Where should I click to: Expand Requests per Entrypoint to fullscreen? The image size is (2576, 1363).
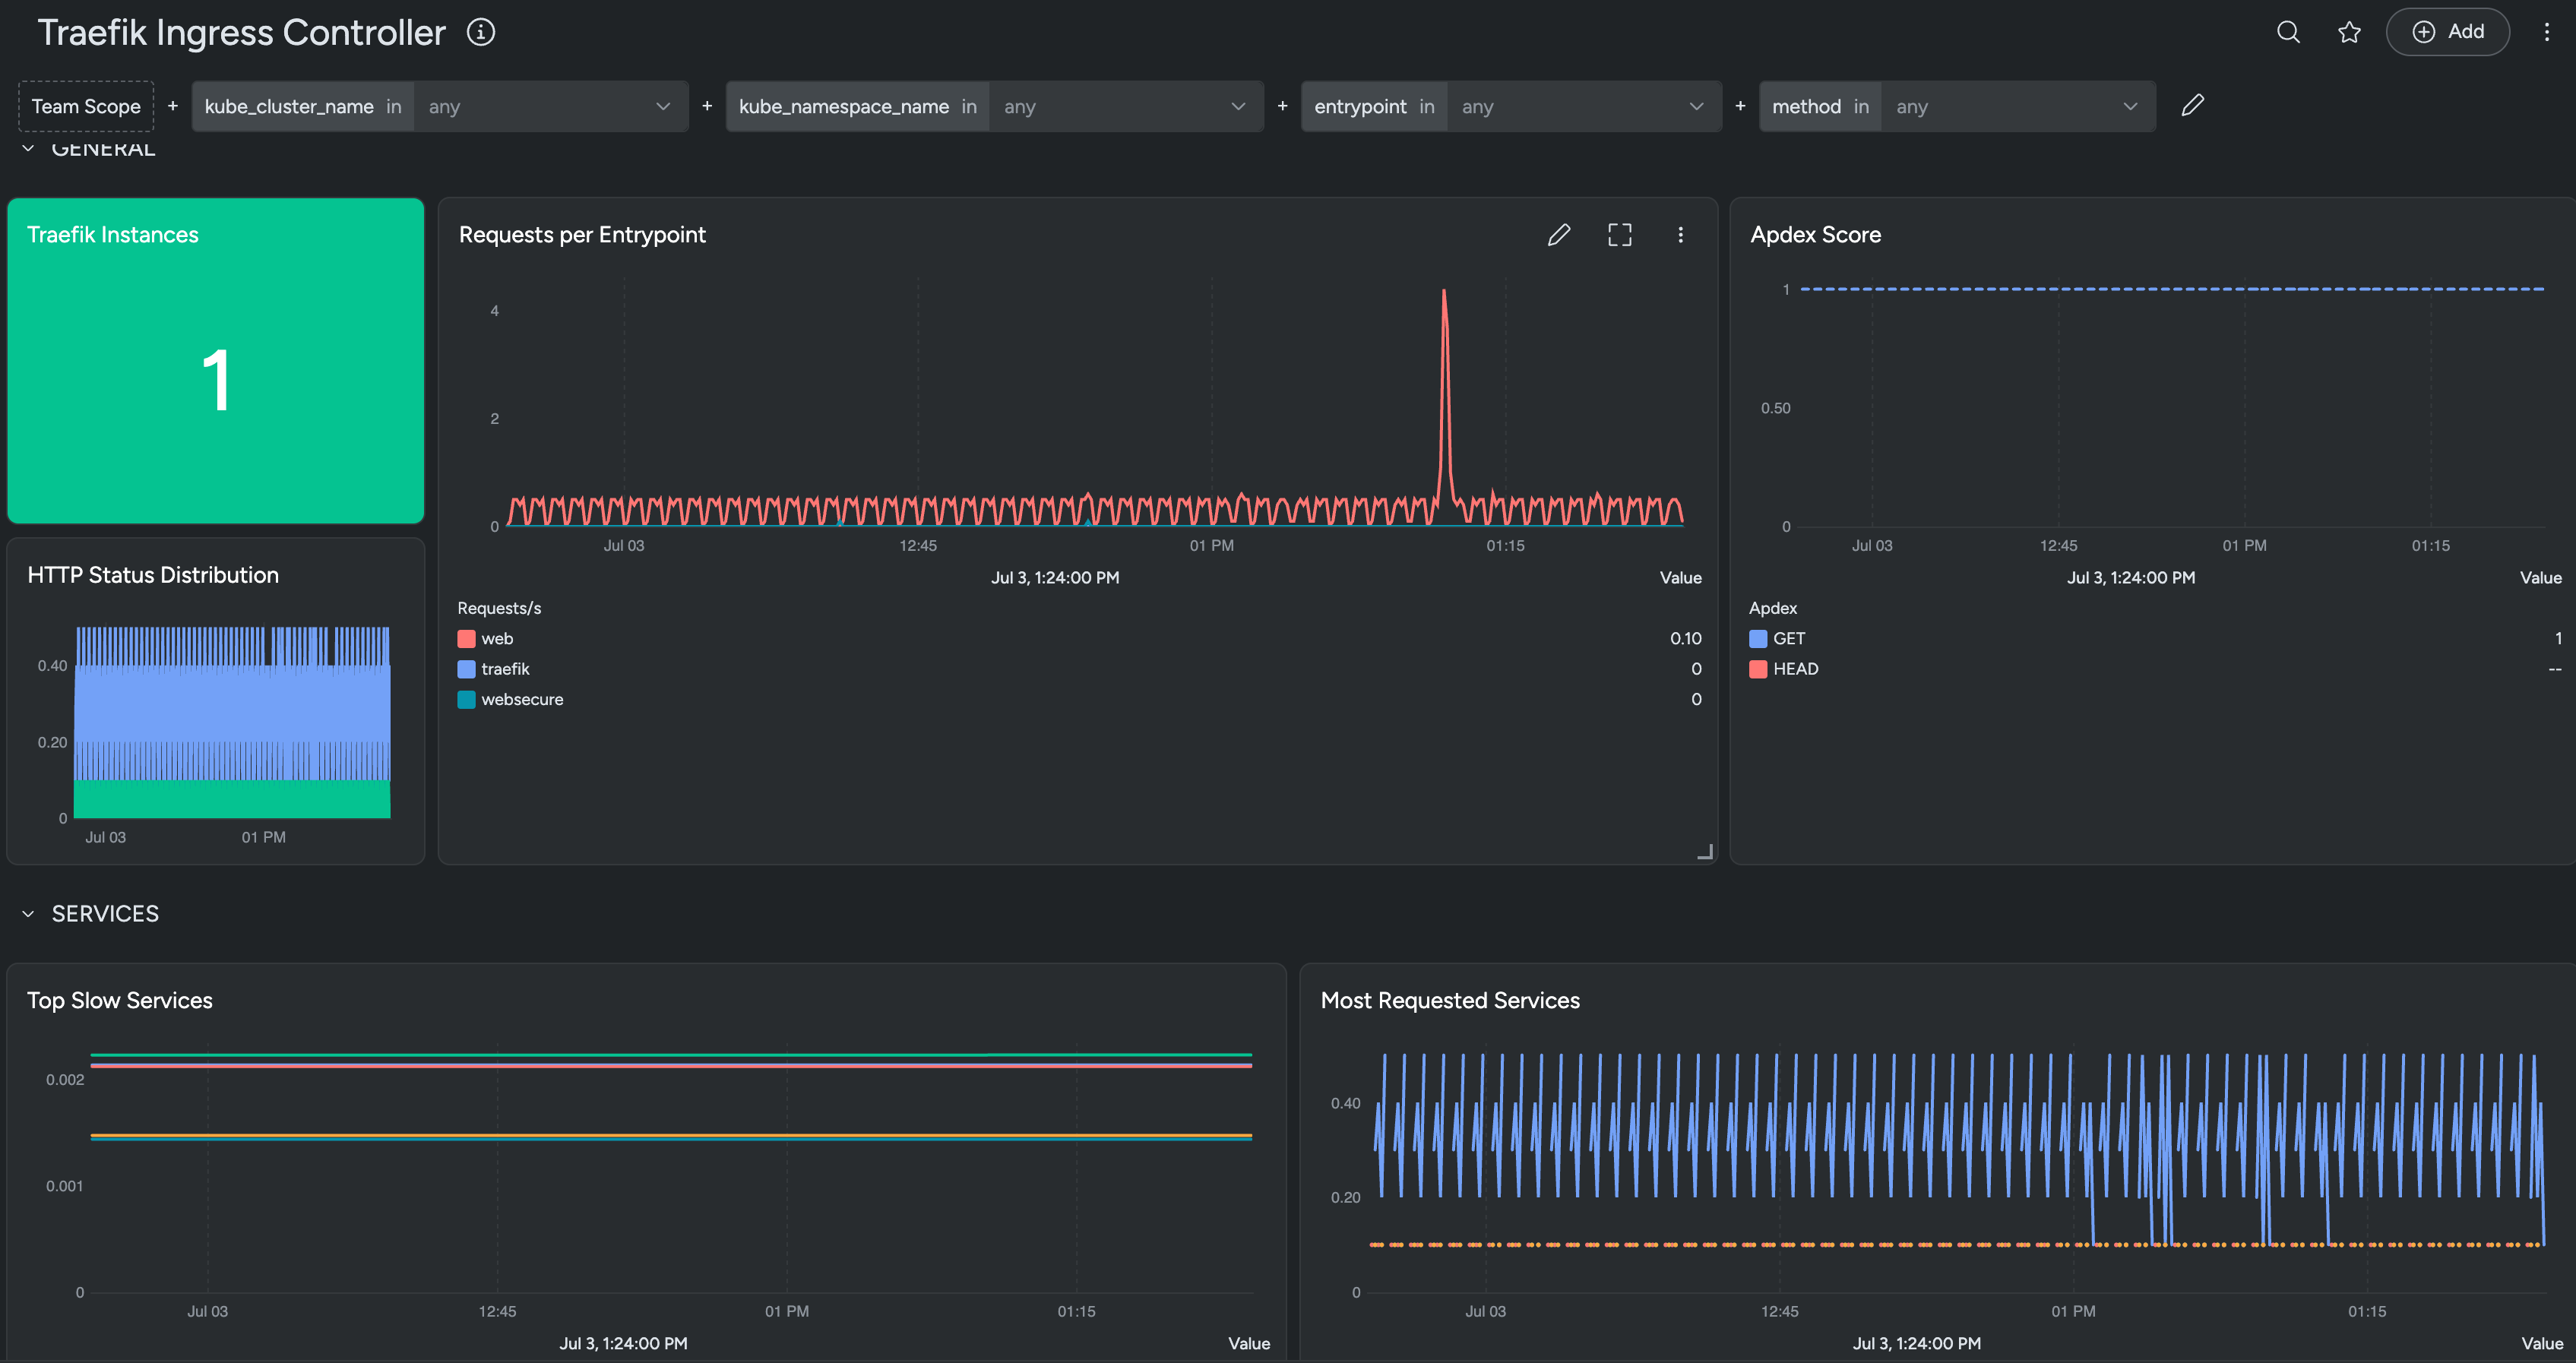coord(1619,235)
